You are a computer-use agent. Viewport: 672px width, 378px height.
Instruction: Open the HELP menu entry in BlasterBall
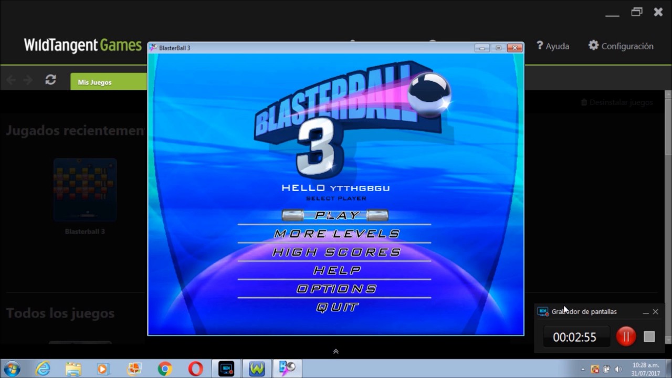click(x=337, y=270)
